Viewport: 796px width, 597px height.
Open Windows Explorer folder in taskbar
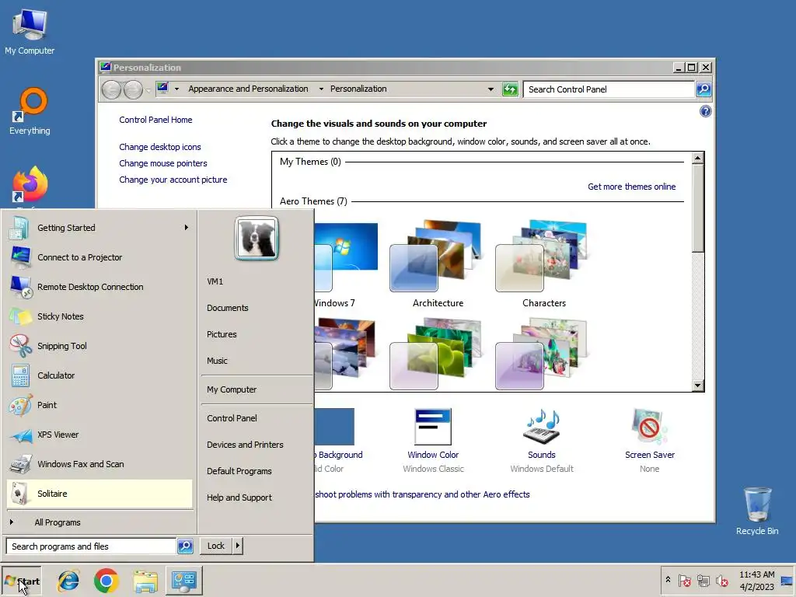point(145,581)
